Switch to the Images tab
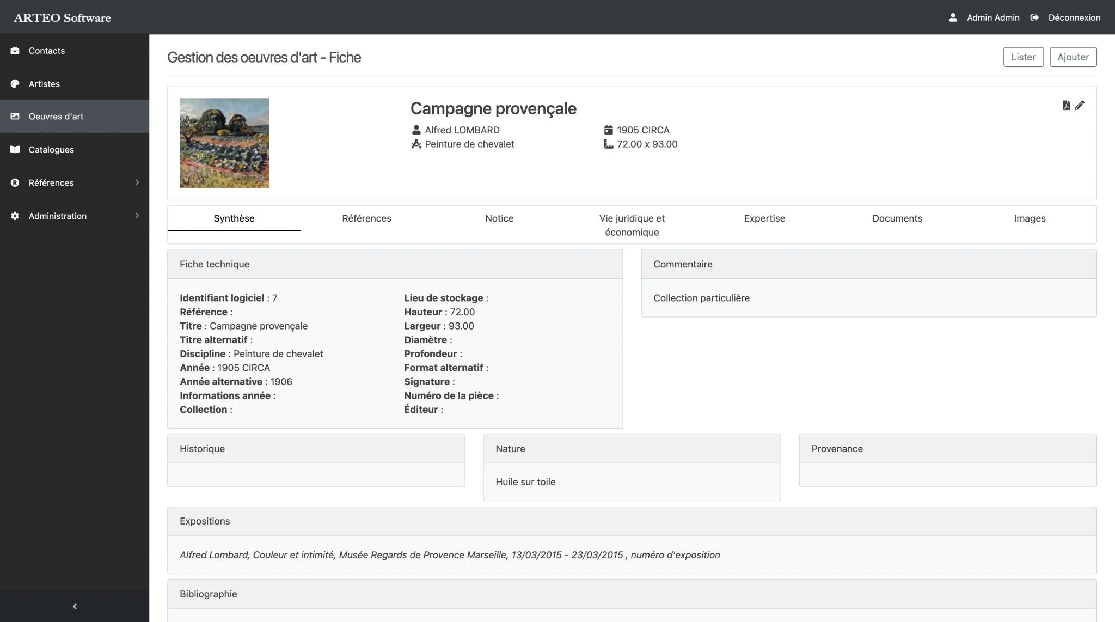 (x=1030, y=217)
